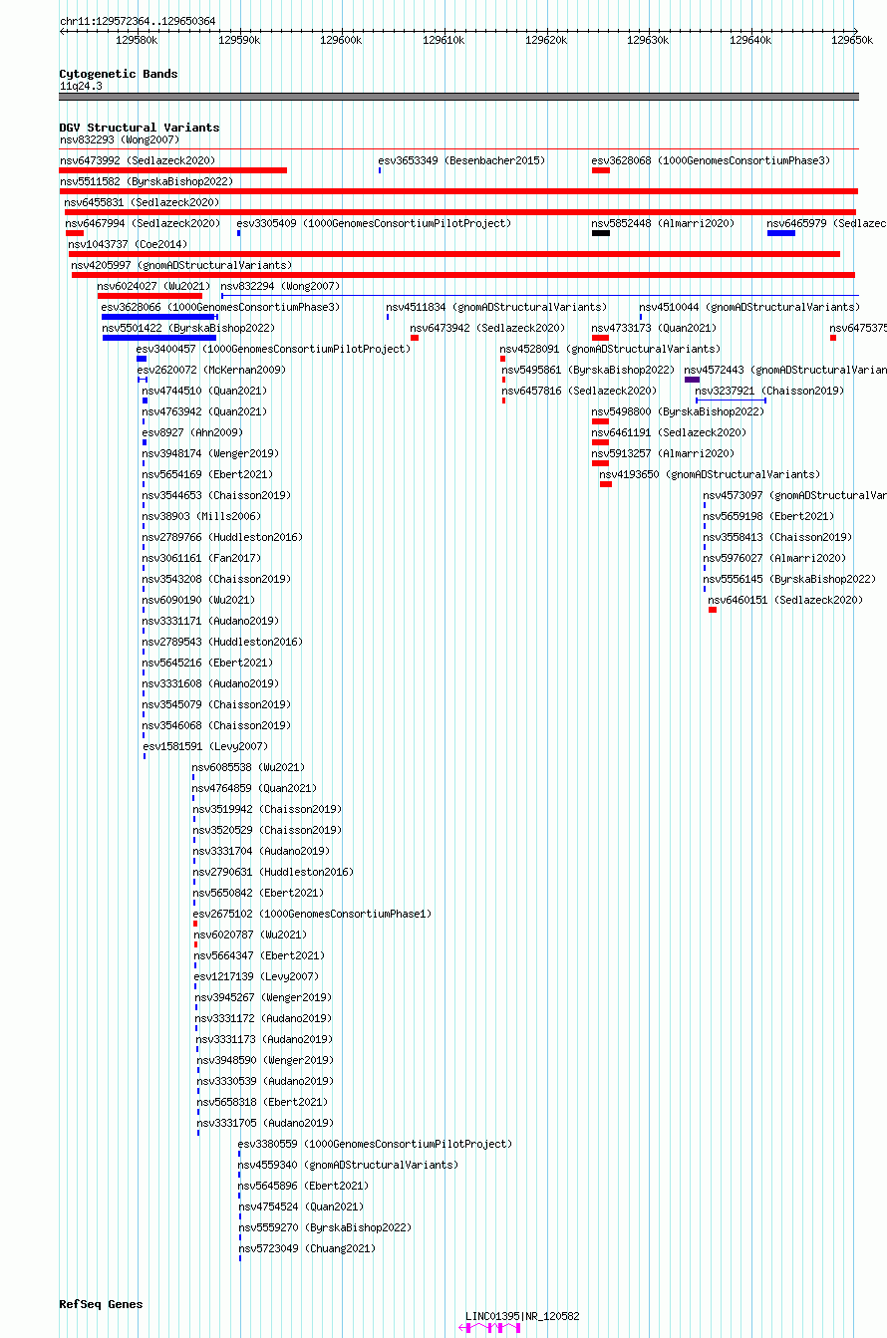Select nsv1043737 (Coe2014) label
887x1338 pixels.
[128, 244]
